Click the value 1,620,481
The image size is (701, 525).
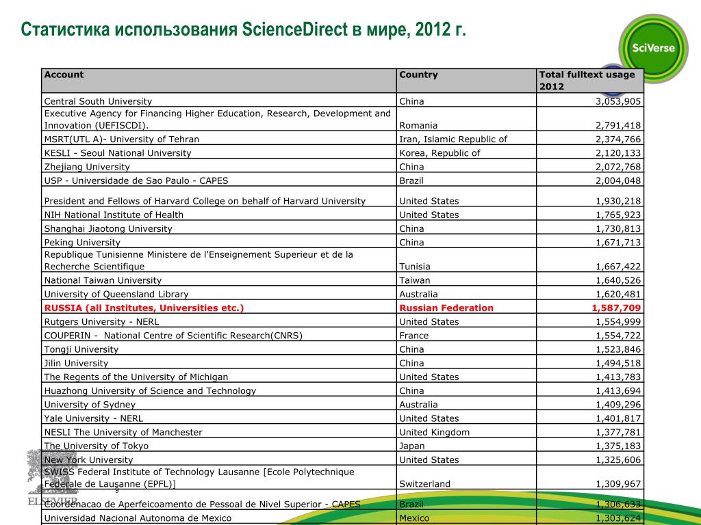pos(618,294)
